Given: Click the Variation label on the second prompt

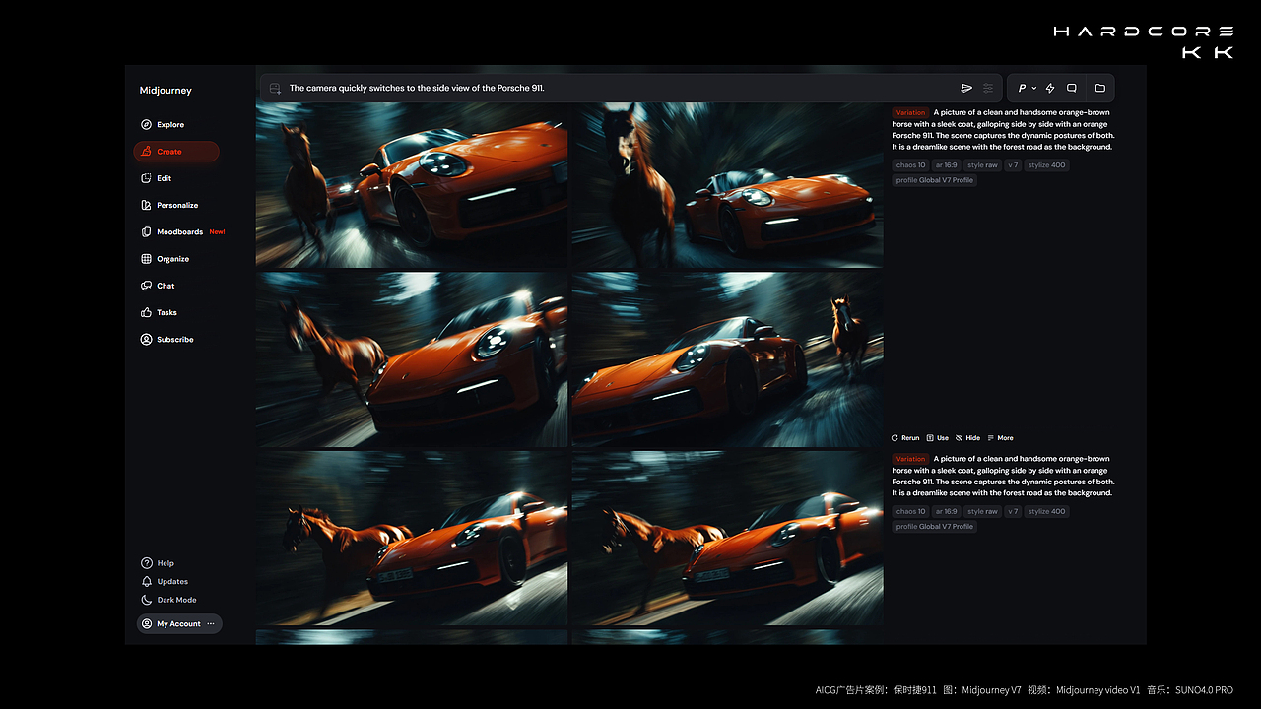Looking at the screenshot, I should click(x=911, y=459).
